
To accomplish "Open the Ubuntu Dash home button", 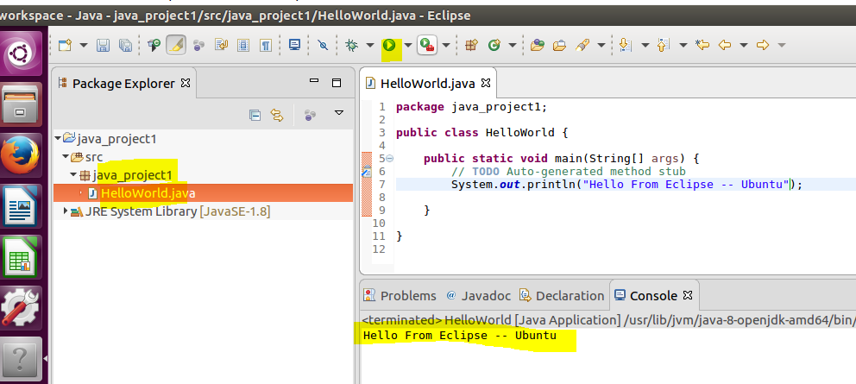I will pyautogui.click(x=21, y=53).
